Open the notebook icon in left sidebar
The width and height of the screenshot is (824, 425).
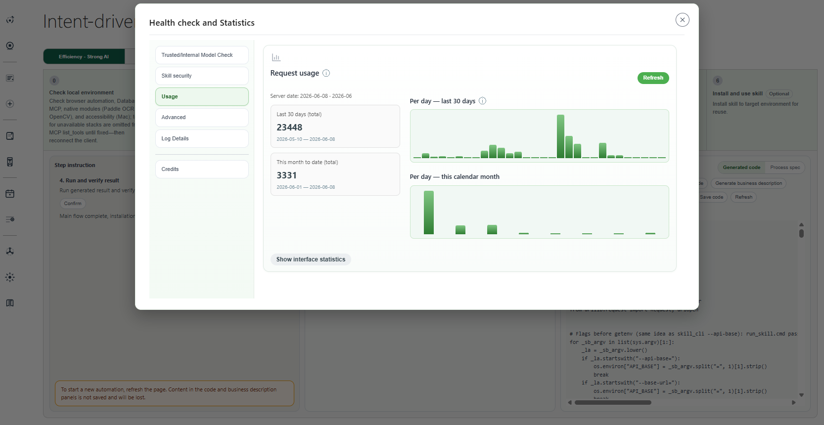click(10, 136)
